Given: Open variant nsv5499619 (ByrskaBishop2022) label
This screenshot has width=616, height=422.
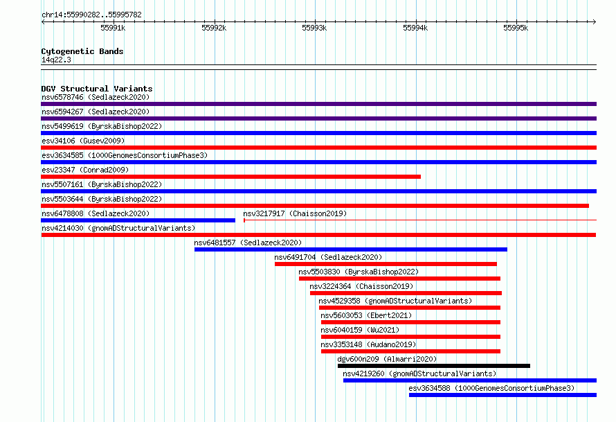Looking at the screenshot, I should [x=102, y=126].
